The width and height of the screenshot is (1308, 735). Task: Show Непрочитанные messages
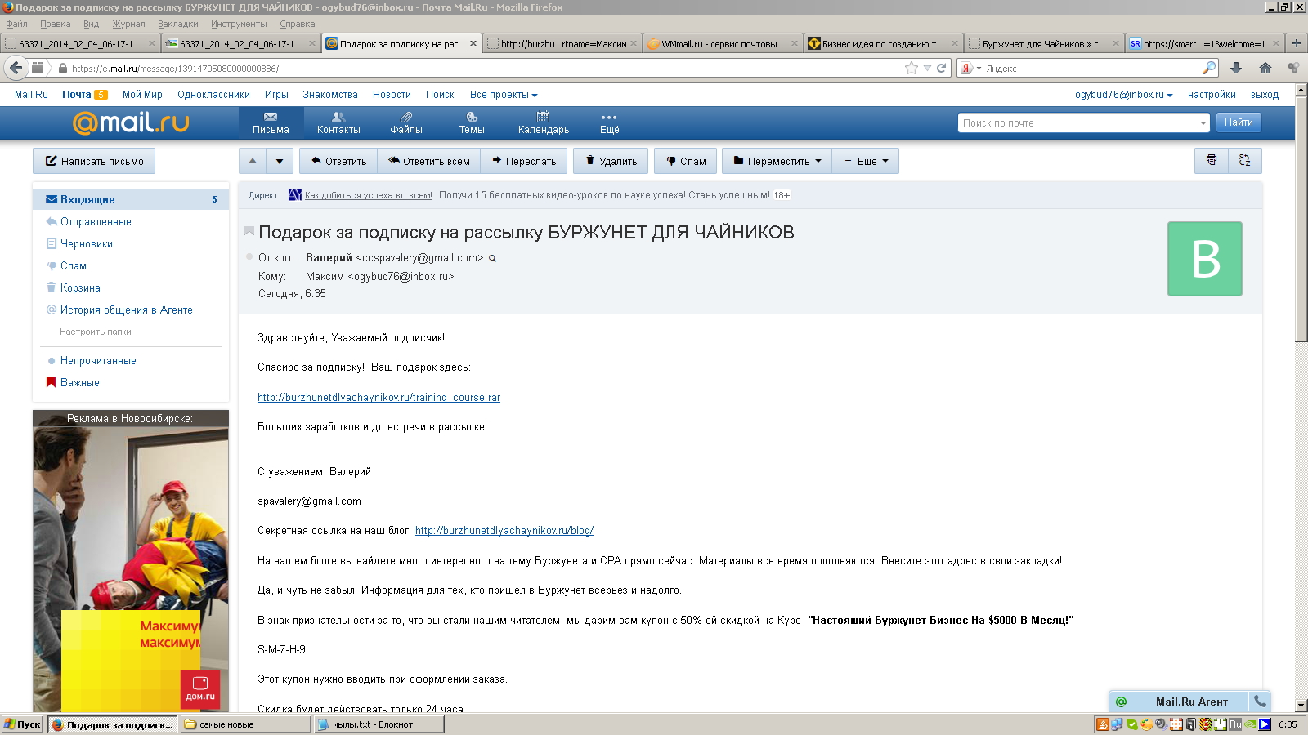coord(98,361)
